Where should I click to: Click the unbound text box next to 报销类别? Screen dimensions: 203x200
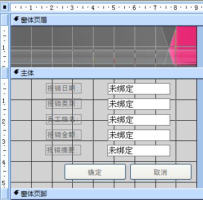(x=139, y=104)
